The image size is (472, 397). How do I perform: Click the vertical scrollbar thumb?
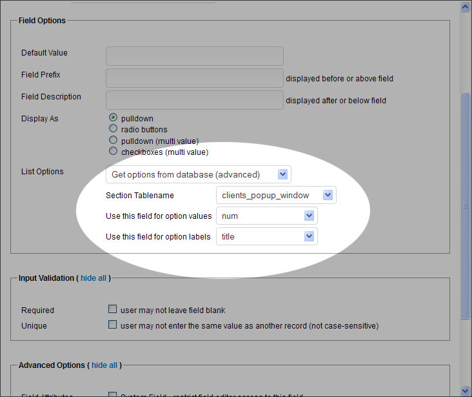pos(466,207)
